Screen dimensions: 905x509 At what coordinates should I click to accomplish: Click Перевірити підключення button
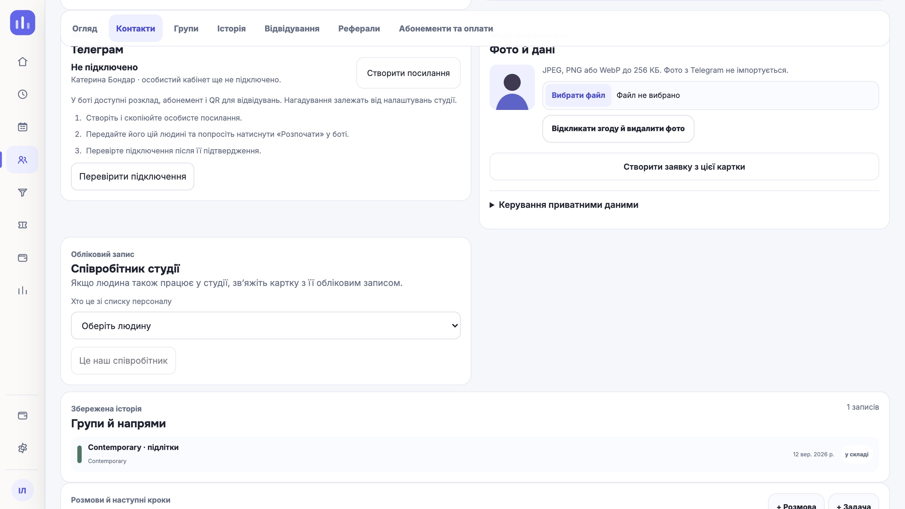point(133,176)
